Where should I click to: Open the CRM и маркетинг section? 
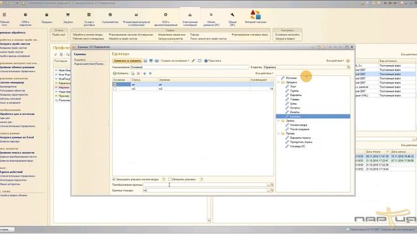pos(25,19)
